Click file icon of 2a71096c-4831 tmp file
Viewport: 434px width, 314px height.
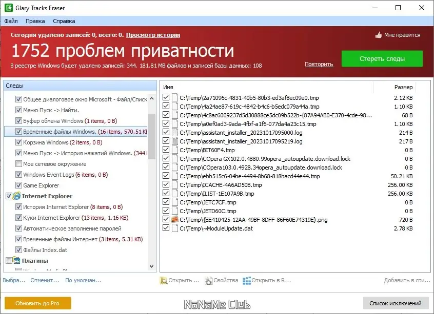point(174,98)
